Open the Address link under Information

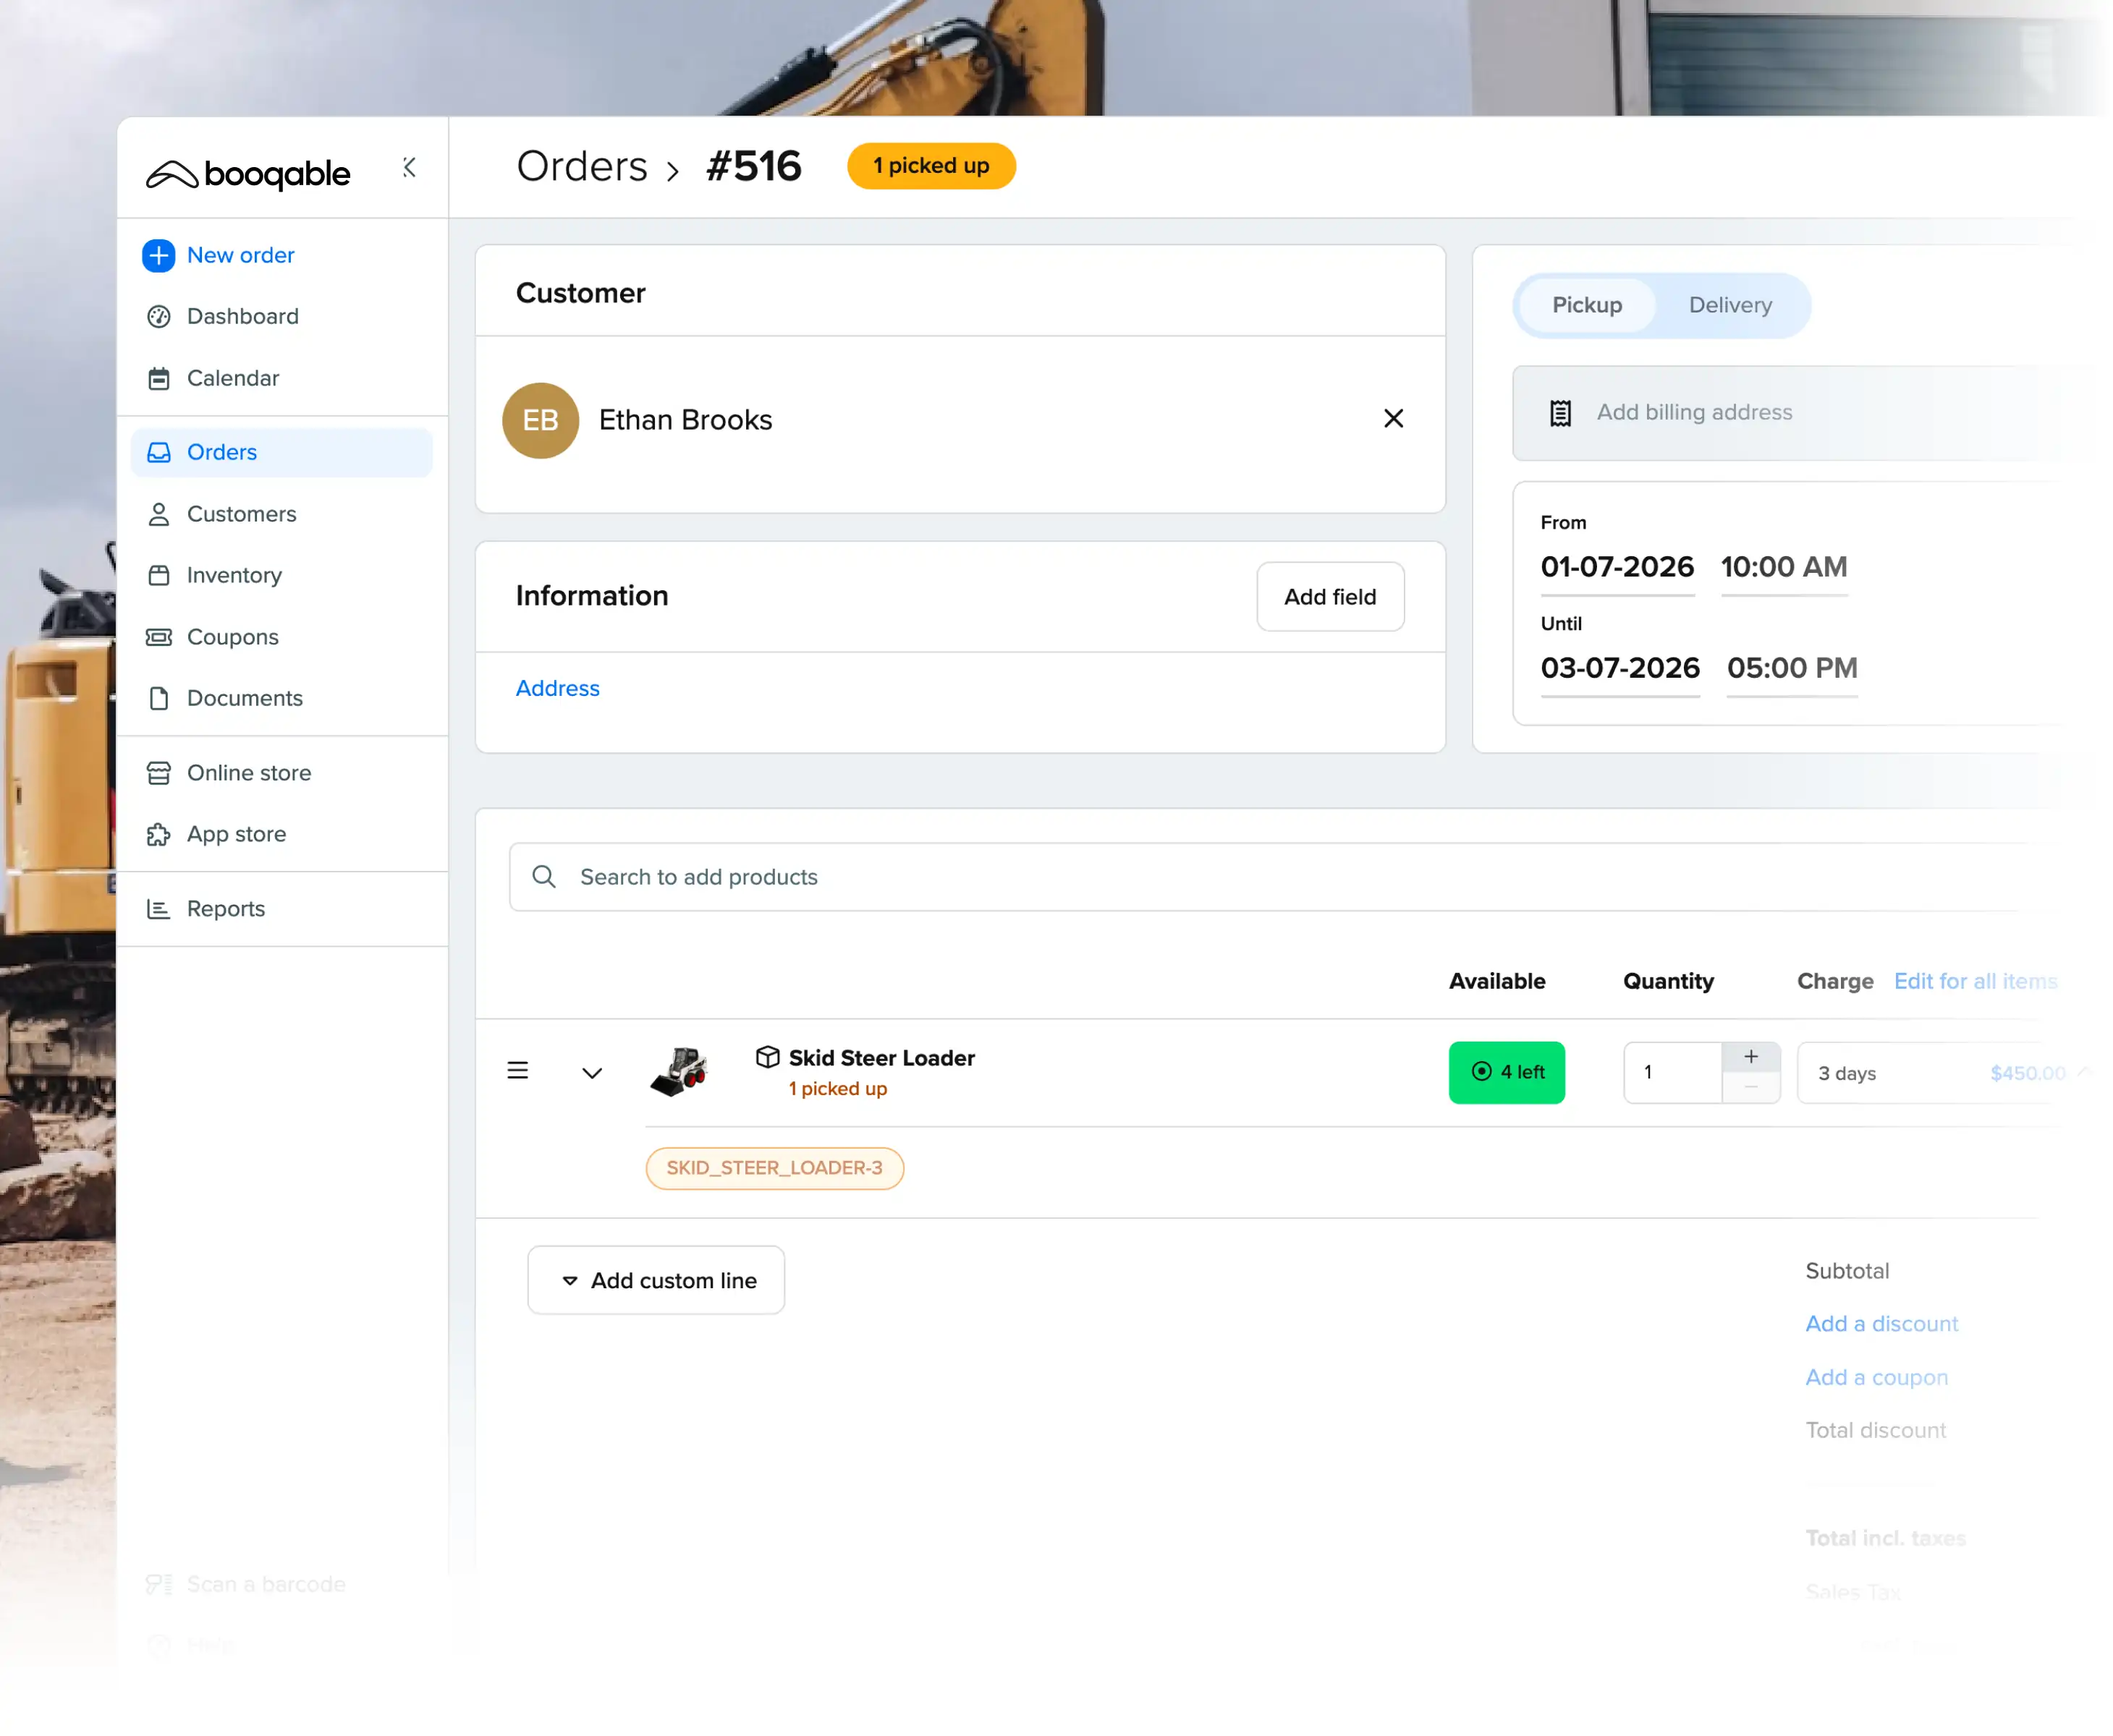pos(557,689)
